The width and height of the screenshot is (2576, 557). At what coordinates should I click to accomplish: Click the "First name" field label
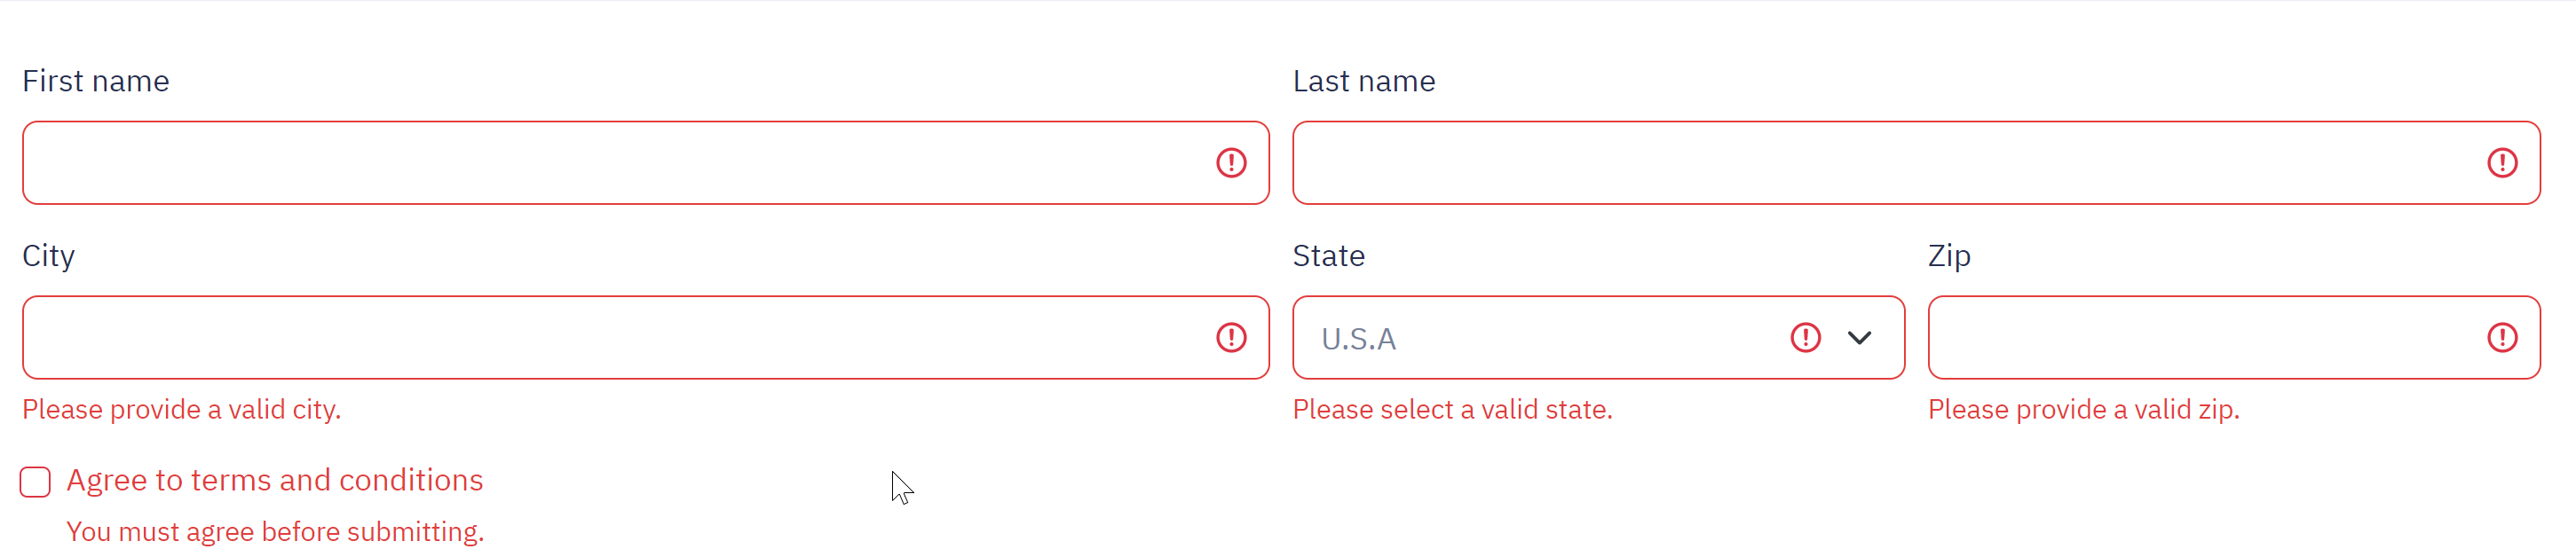tap(96, 81)
